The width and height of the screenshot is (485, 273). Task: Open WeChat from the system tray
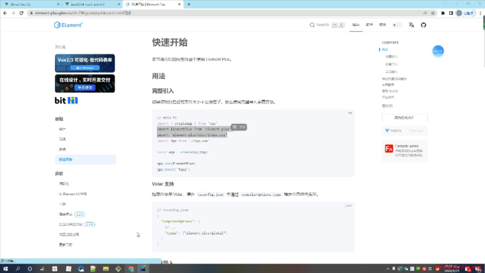click(x=406, y=269)
